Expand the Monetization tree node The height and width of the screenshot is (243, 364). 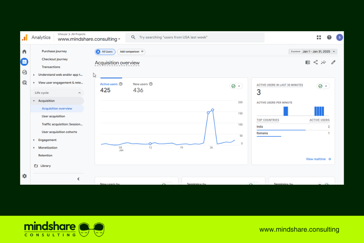34,148
